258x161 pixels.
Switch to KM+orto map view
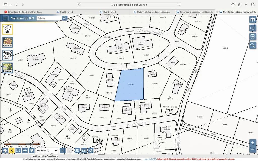click(7, 42)
